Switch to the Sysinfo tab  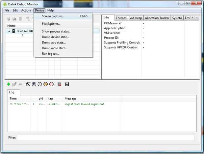(x=177, y=18)
